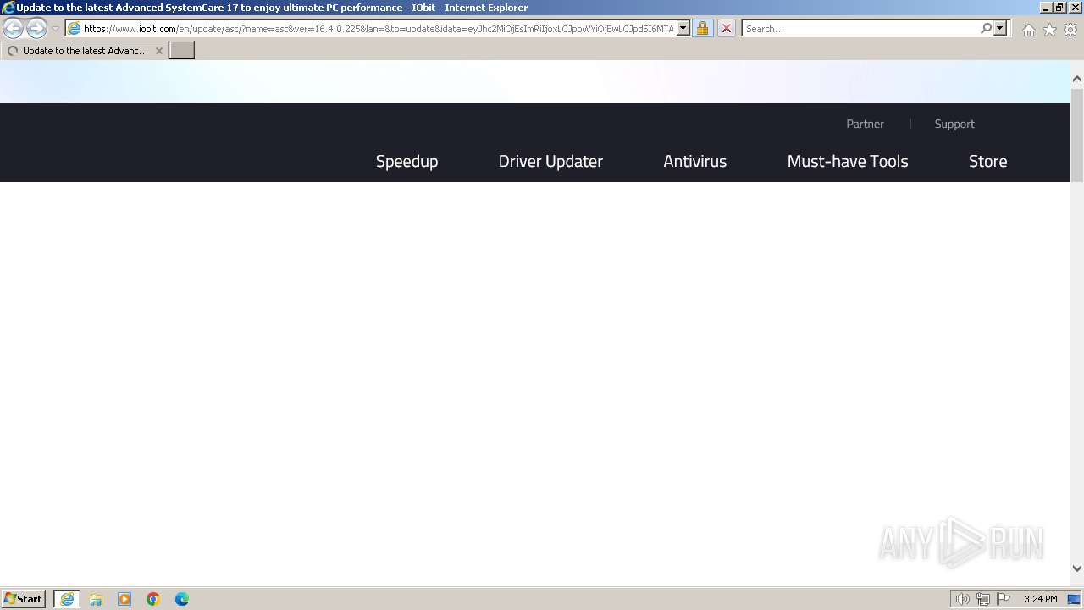
Task: Go to the Home page icon
Action: (1028, 30)
